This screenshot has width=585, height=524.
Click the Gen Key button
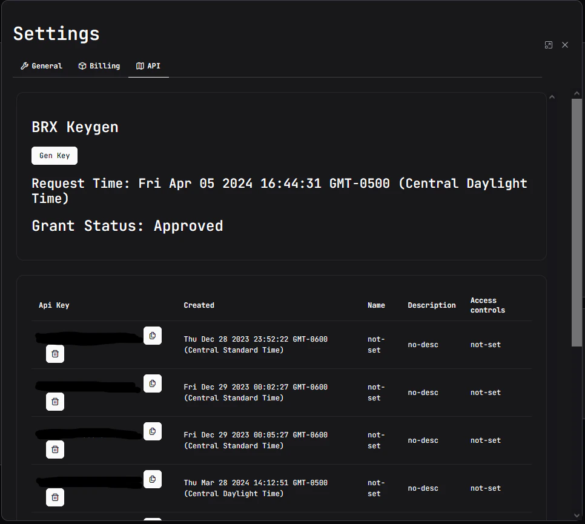(55, 156)
